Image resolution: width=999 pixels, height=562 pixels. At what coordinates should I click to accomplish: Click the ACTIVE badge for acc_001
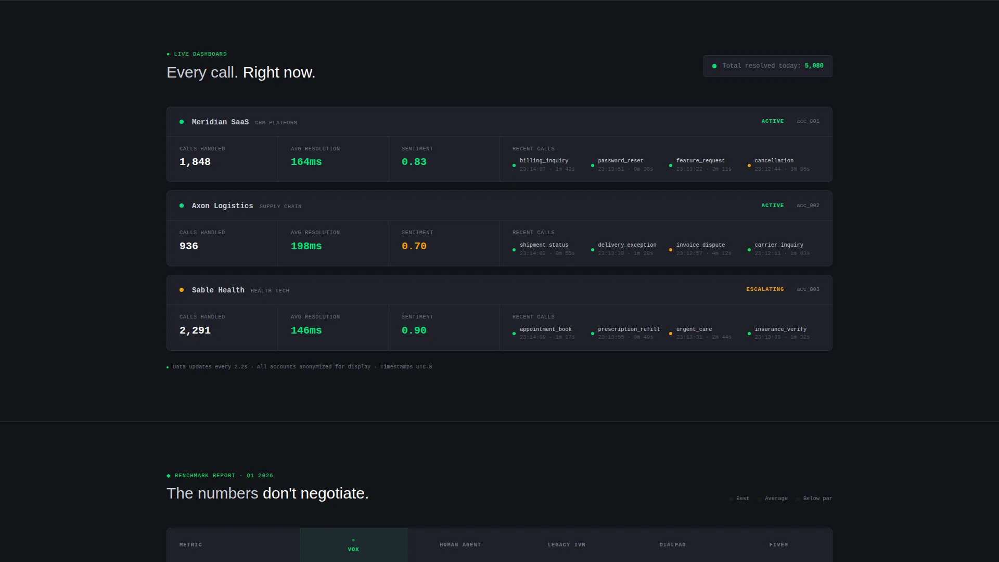pyautogui.click(x=772, y=121)
